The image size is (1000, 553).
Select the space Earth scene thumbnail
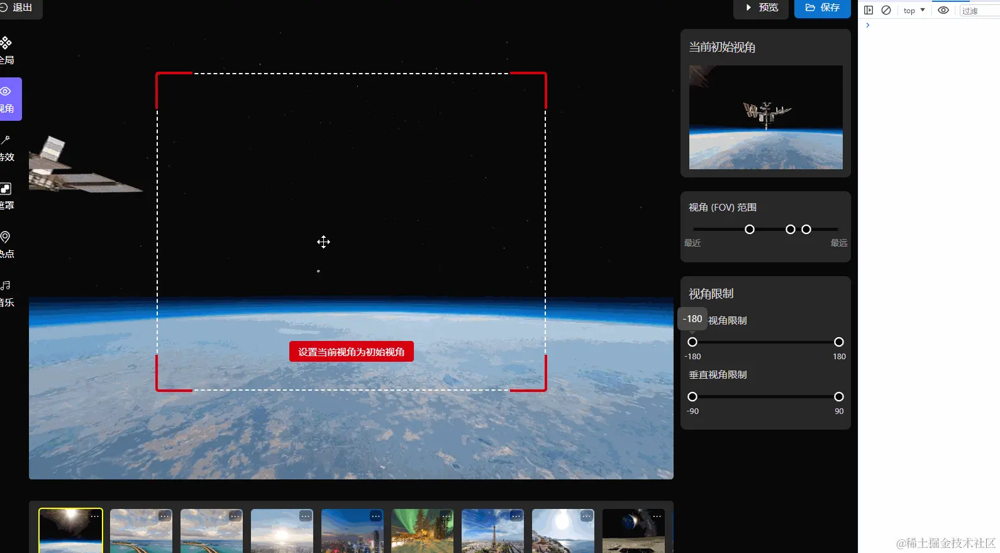[x=70, y=531]
